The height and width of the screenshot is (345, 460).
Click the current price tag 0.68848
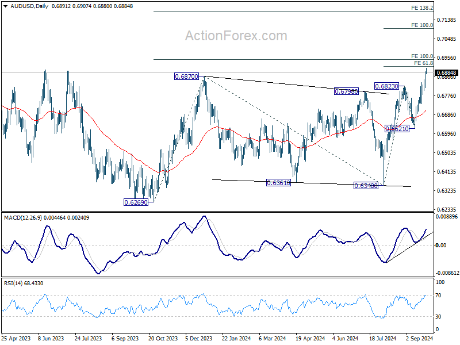[447, 73]
